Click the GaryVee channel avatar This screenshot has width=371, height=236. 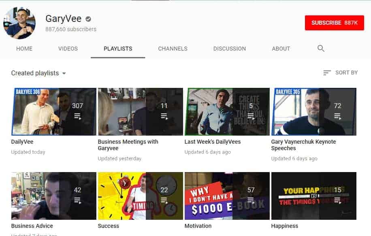[19, 23]
